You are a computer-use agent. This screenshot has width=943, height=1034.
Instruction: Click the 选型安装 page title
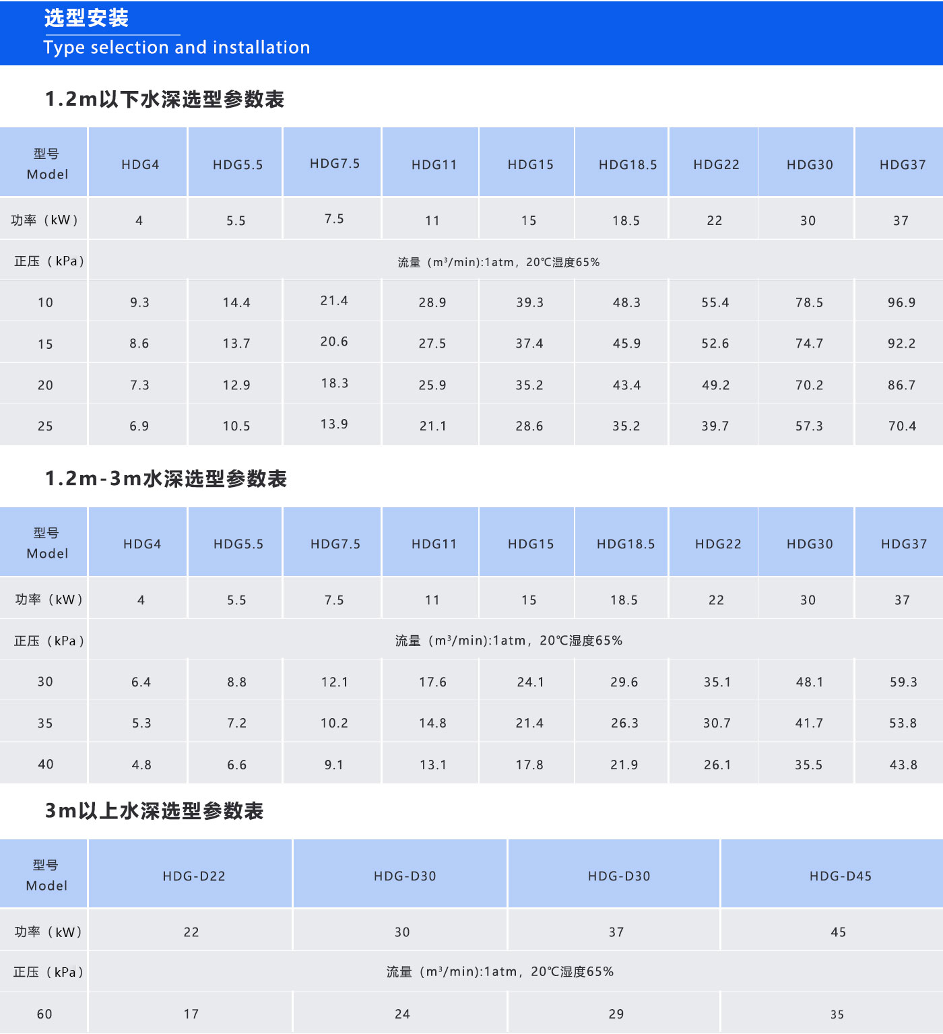[x=86, y=18]
